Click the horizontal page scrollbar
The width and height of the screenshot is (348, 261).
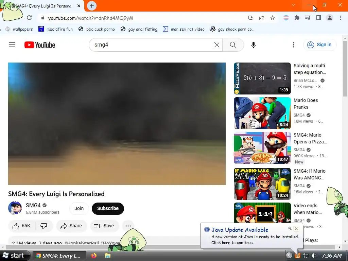[x=170, y=247]
